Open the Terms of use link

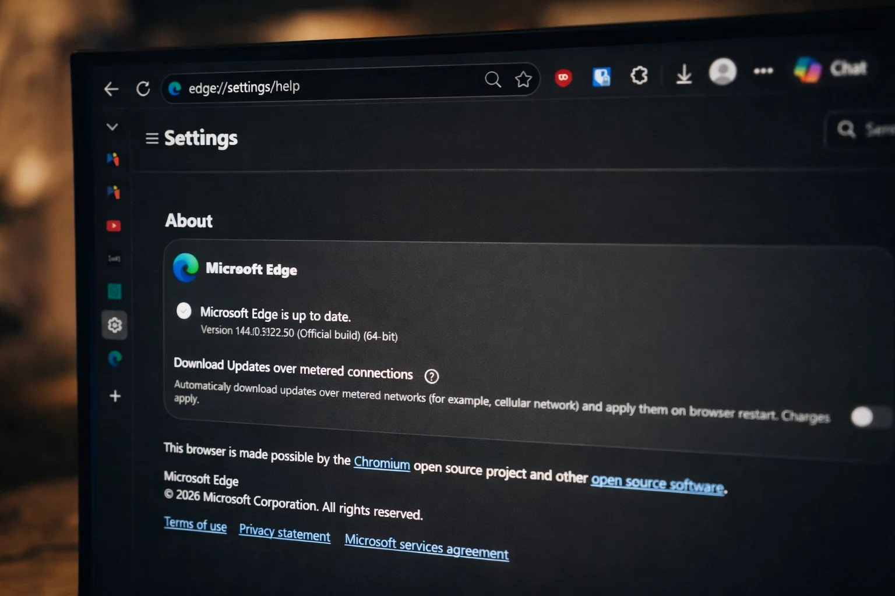195,524
